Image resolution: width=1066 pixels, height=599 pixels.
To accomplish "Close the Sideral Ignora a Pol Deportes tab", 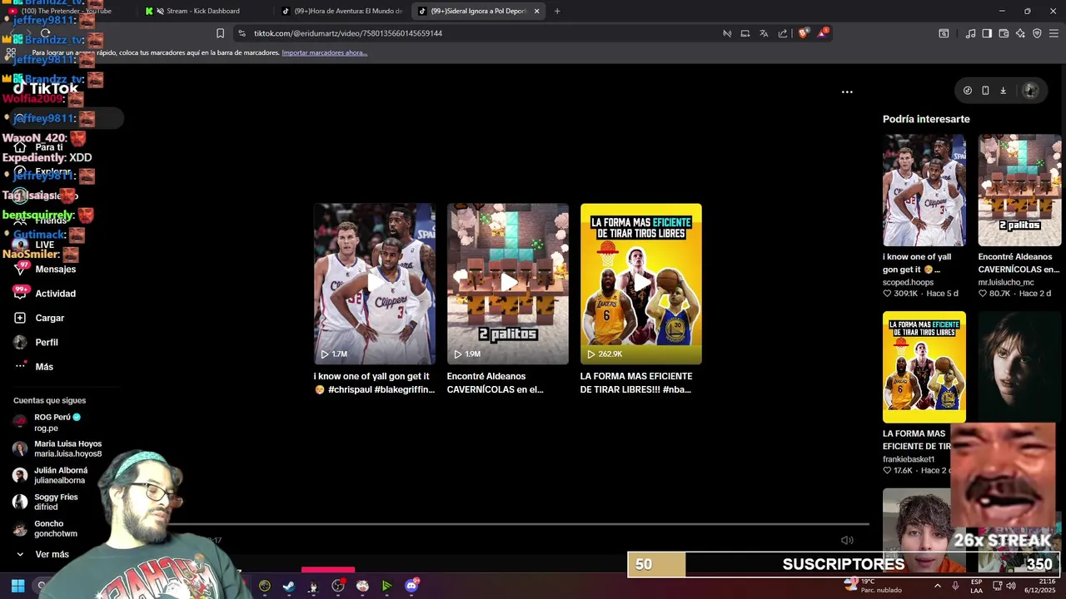I will [x=536, y=11].
